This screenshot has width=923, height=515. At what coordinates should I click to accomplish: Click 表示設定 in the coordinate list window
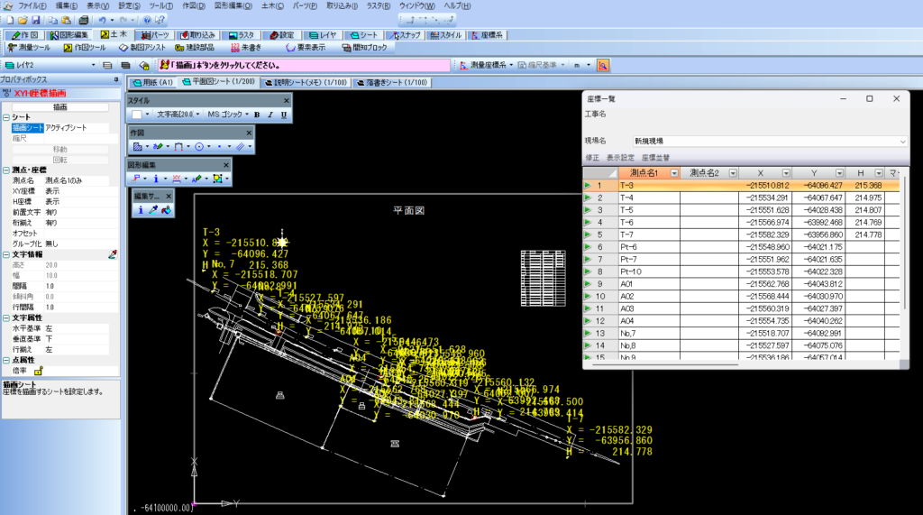619,157
